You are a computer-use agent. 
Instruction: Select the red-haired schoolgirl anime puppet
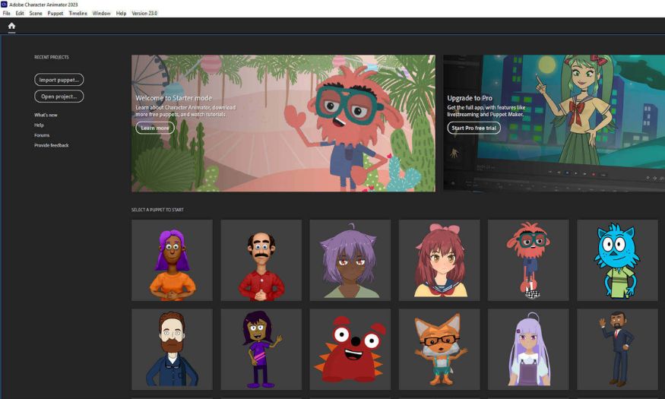pyautogui.click(x=439, y=260)
